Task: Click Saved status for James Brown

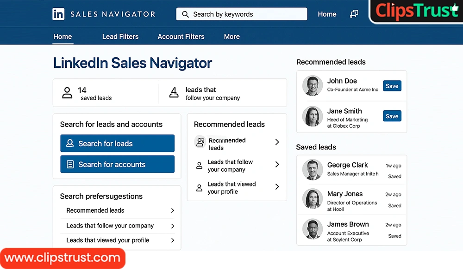Action: tap(394, 236)
